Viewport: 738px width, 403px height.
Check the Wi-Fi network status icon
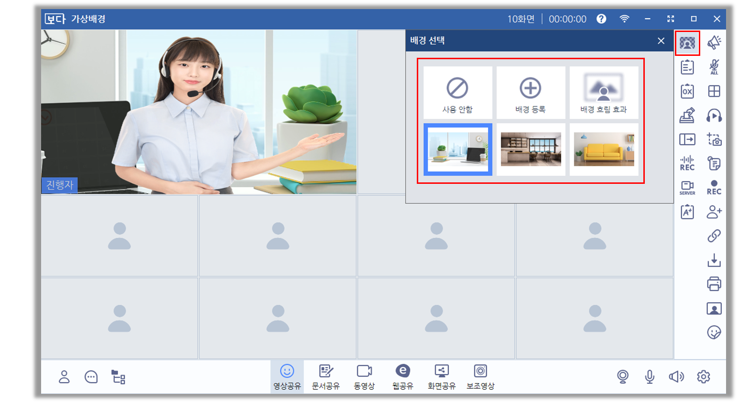(624, 19)
